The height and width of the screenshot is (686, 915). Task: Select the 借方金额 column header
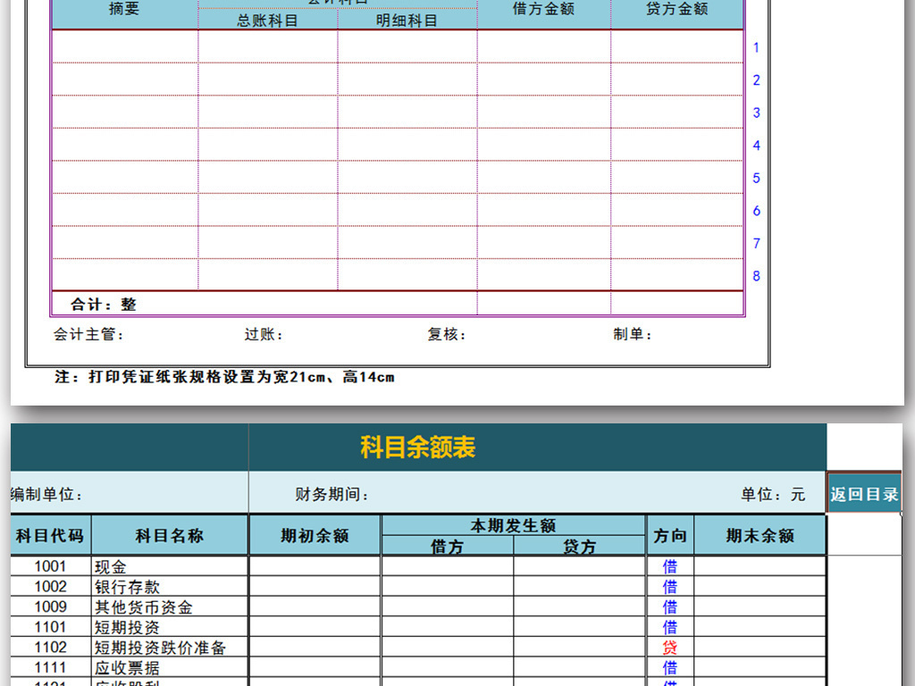point(545,11)
